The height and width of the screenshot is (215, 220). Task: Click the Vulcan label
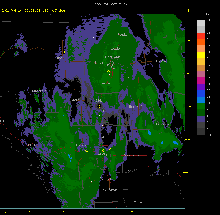[x=139, y=202]
